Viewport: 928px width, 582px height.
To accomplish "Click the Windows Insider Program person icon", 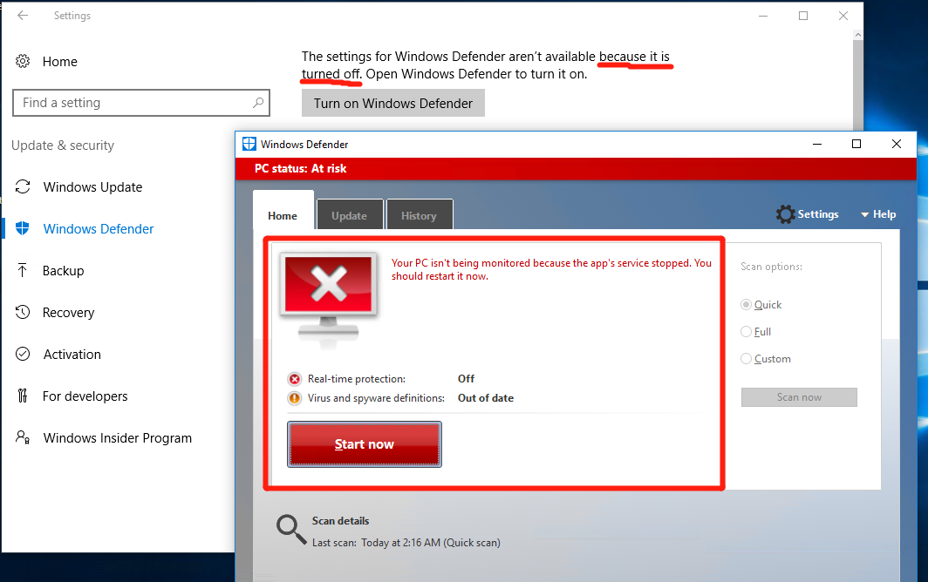I will [23, 437].
